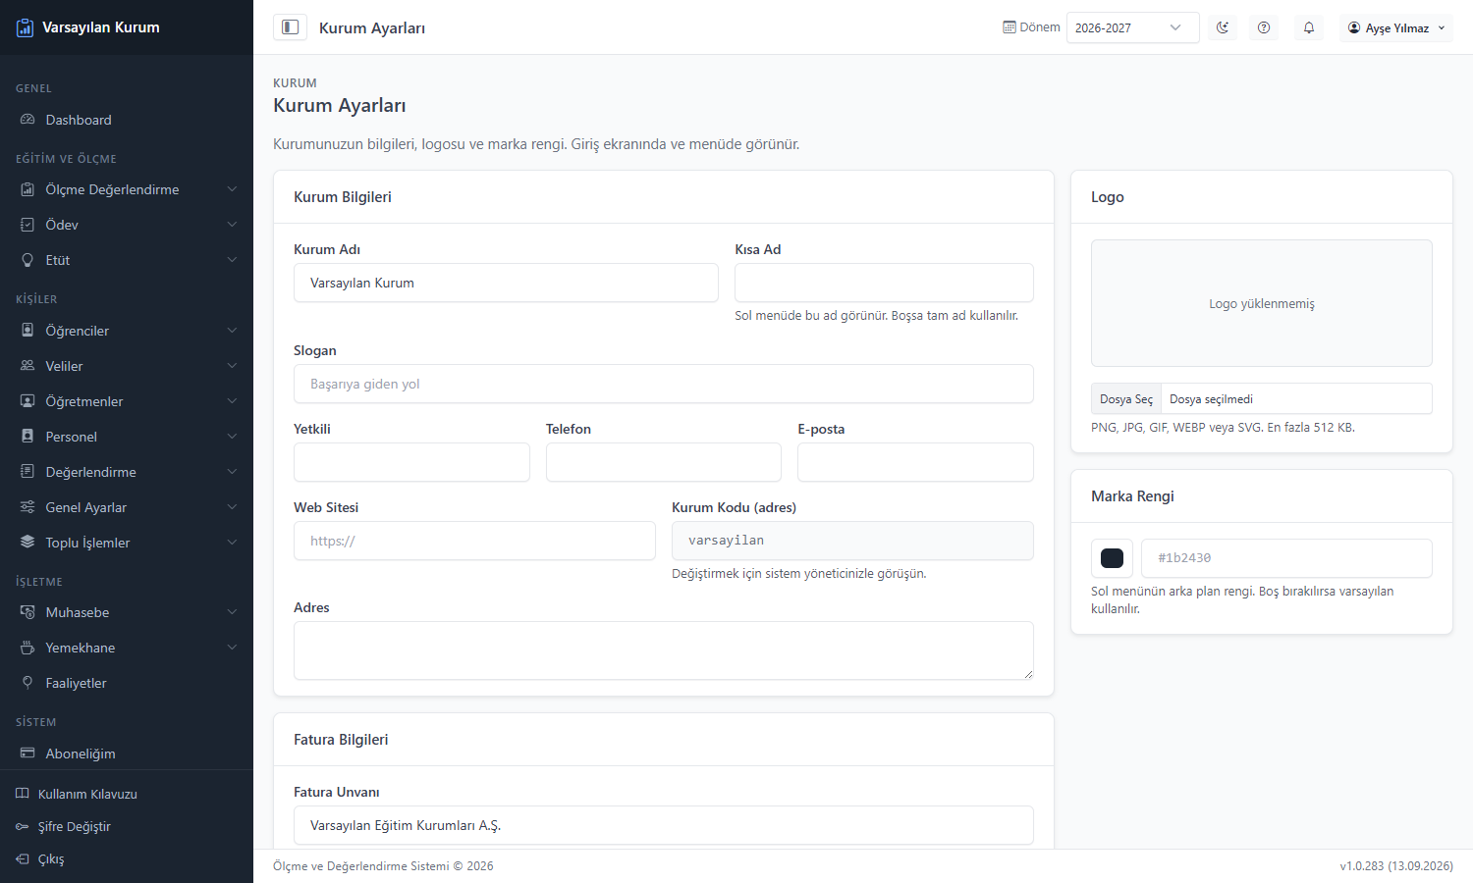The width and height of the screenshot is (1473, 883).
Task: Click the Adres text area
Action: [664, 650]
